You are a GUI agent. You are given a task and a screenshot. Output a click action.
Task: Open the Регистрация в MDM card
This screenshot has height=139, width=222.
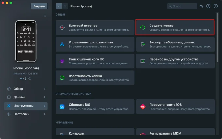tap(176, 132)
